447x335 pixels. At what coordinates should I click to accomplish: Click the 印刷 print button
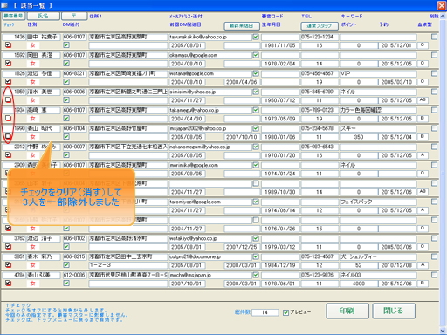pos(347,311)
